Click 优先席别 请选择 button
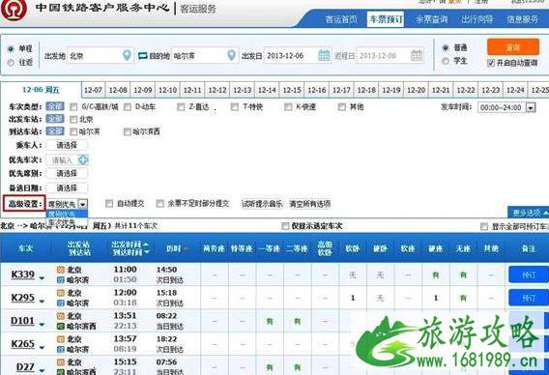 click(x=67, y=174)
